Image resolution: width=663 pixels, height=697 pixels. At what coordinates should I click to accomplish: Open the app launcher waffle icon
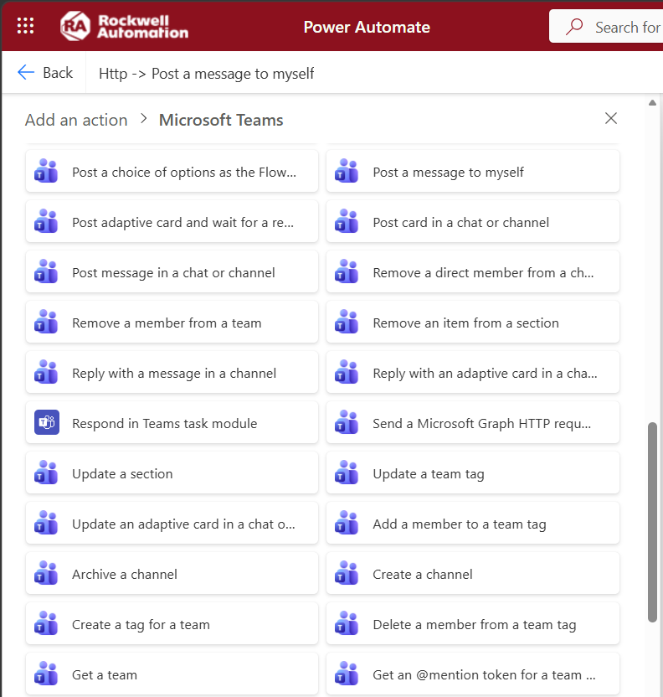(x=25, y=26)
